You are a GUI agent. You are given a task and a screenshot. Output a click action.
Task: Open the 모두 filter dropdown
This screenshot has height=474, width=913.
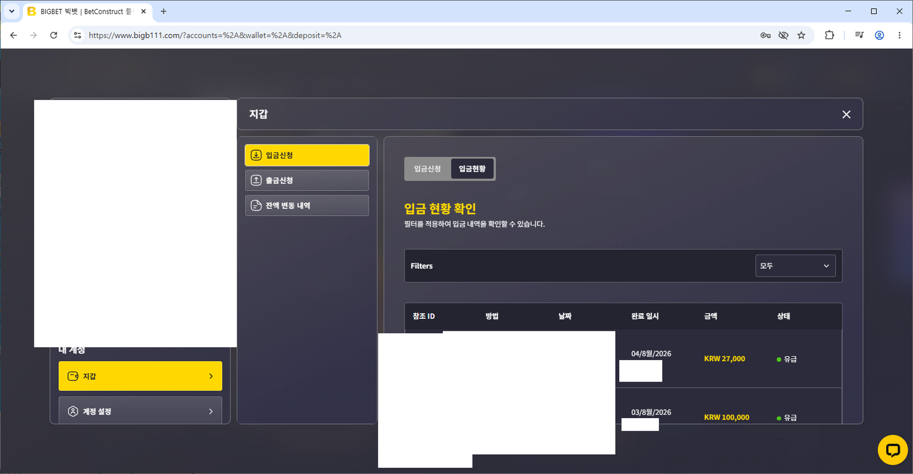click(x=795, y=266)
